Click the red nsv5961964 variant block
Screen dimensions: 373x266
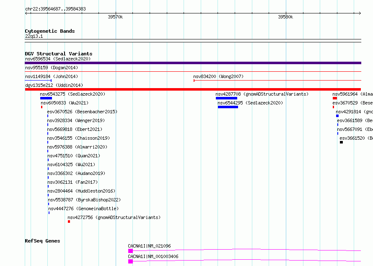(x=335, y=98)
